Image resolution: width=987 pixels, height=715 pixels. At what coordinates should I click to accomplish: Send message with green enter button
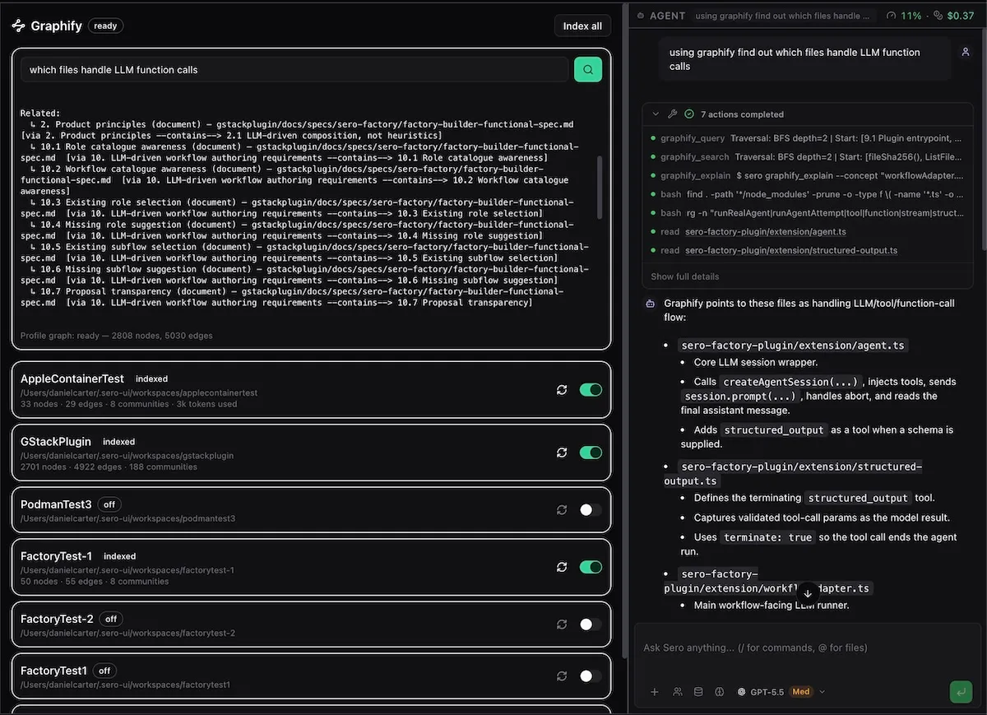(960, 691)
